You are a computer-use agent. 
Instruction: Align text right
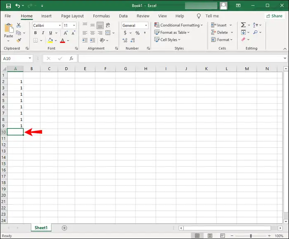(100, 33)
